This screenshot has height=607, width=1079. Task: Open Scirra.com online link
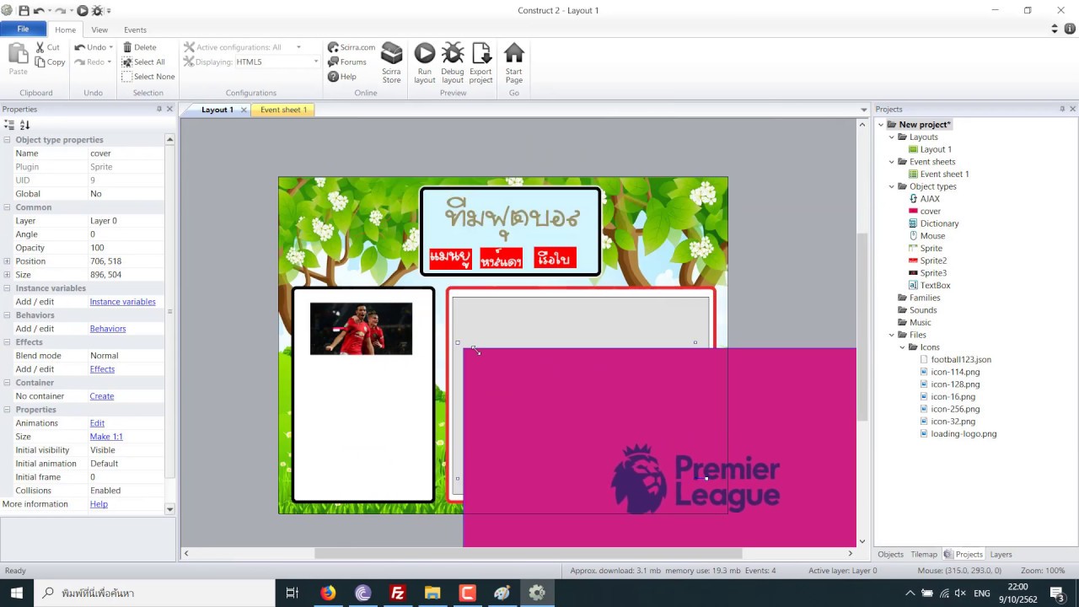click(x=352, y=47)
